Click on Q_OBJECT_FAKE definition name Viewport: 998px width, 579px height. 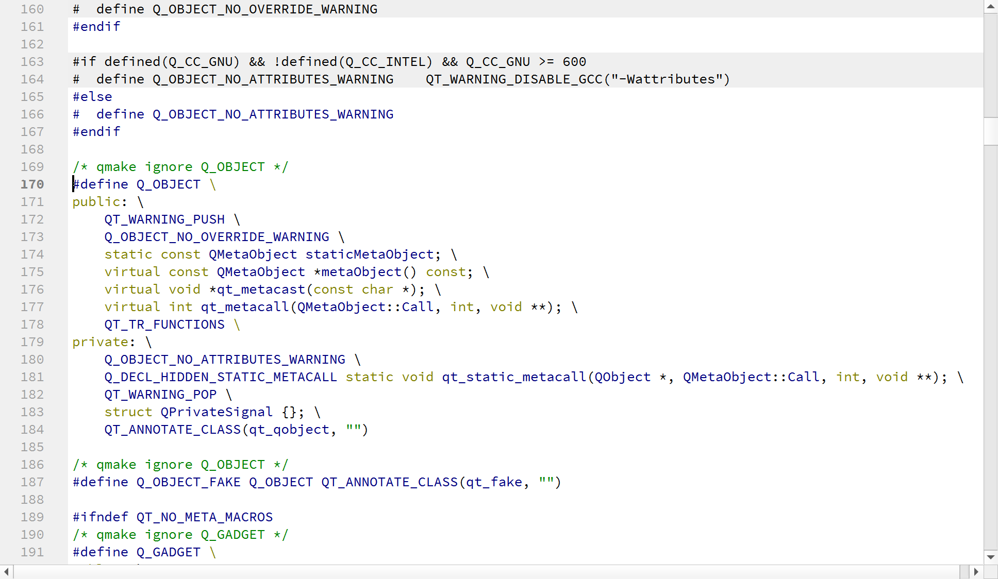pos(188,482)
